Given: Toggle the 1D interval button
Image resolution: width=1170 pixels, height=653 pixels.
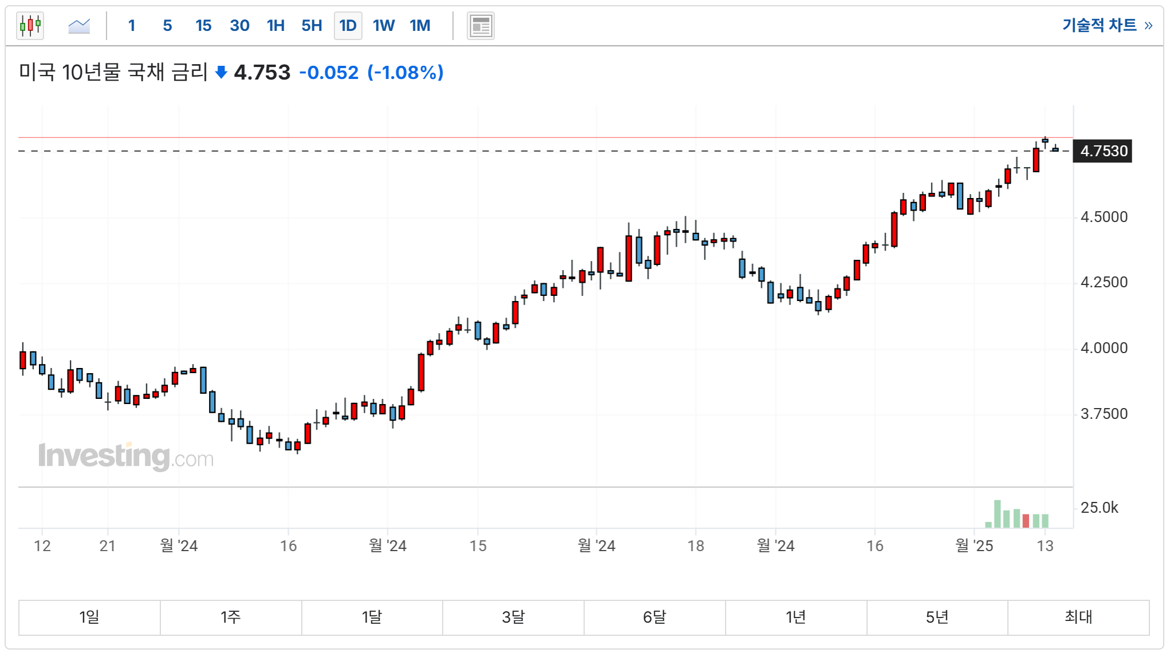Looking at the screenshot, I should (348, 26).
